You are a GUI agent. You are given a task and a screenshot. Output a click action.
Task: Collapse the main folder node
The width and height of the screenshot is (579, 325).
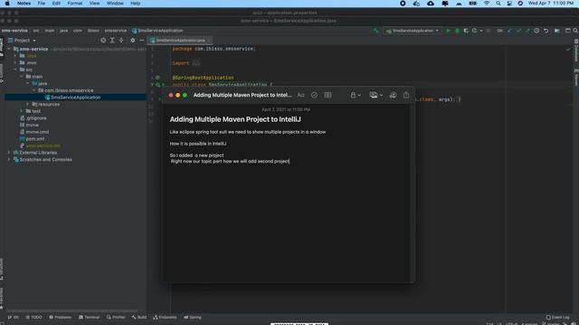21,76
